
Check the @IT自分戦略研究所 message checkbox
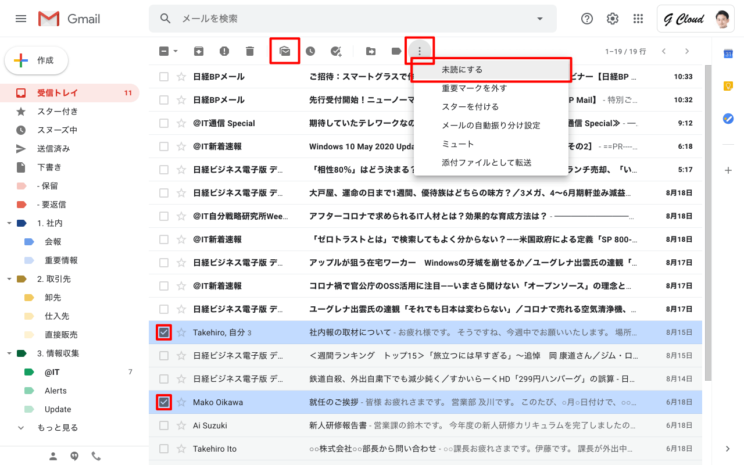coord(164,216)
